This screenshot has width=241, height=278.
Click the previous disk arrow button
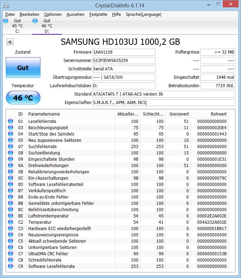10,42
